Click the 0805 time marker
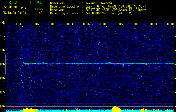 click(86, 24)
